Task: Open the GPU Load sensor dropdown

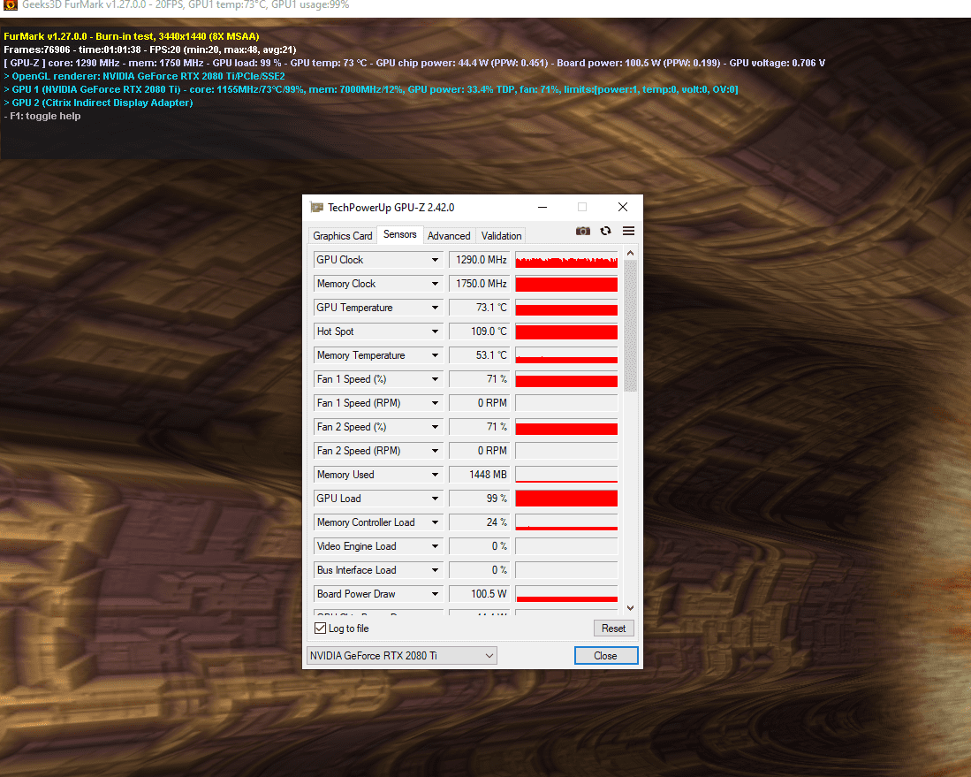Action: point(436,499)
